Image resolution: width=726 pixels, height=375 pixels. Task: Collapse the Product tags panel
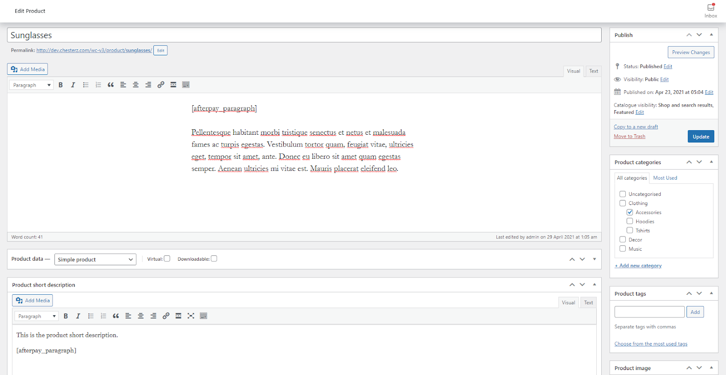coord(711,293)
